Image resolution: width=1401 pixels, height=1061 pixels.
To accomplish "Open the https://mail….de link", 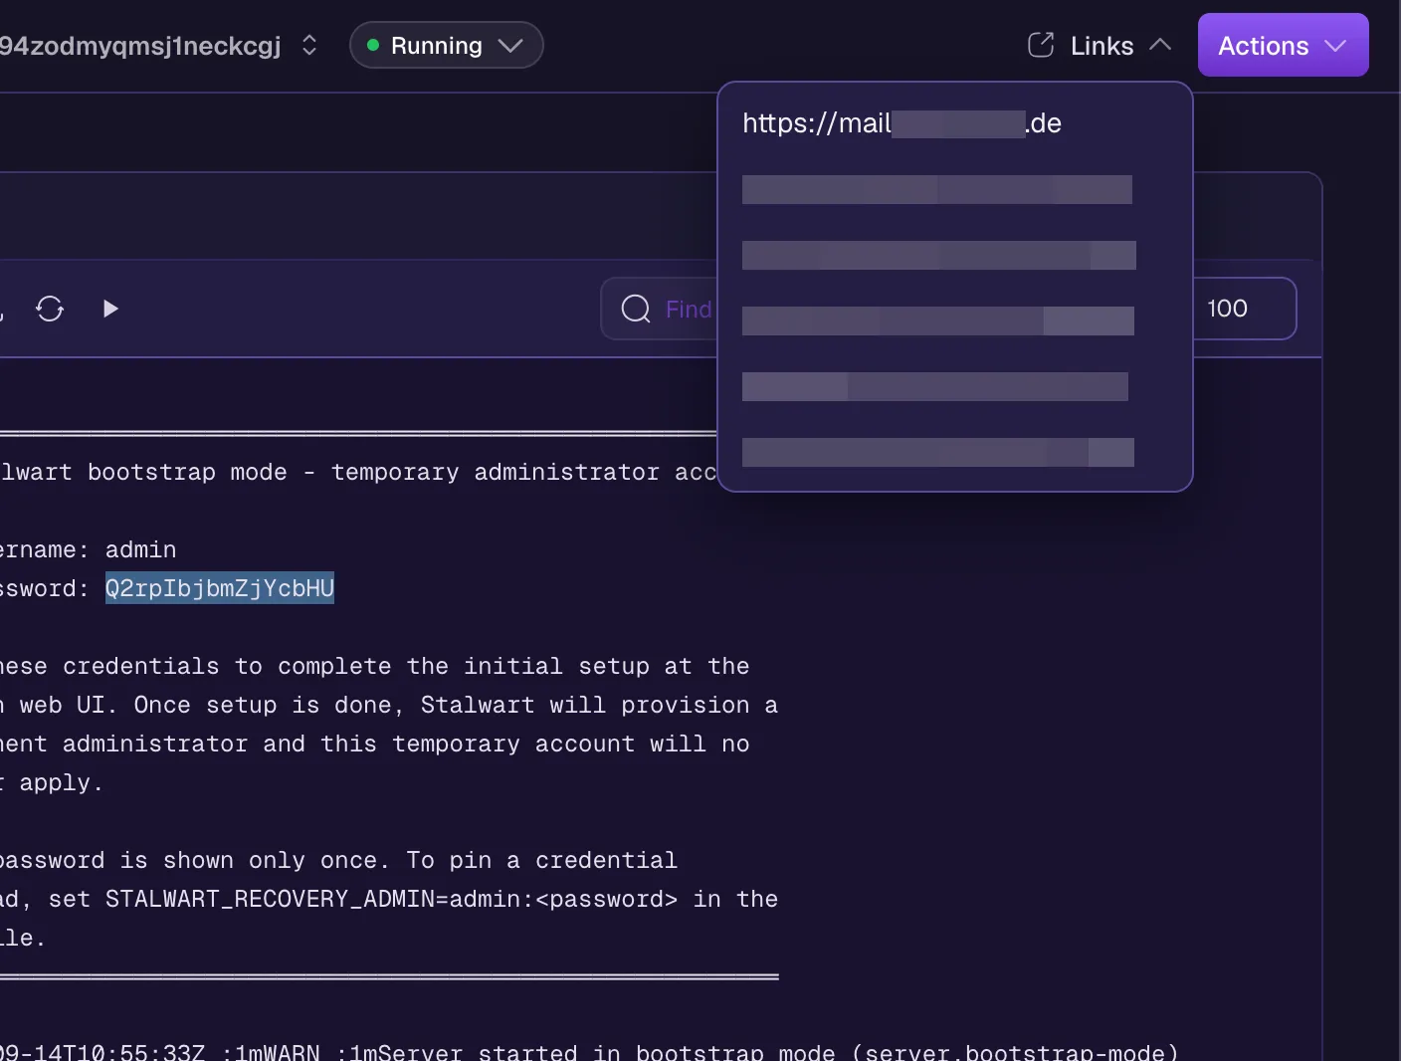I will [901, 123].
